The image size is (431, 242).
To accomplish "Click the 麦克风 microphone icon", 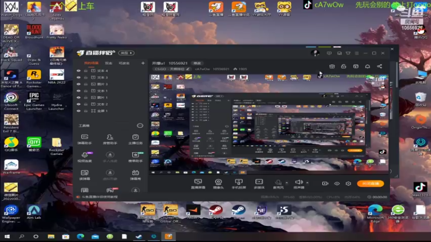I will [278, 182].
